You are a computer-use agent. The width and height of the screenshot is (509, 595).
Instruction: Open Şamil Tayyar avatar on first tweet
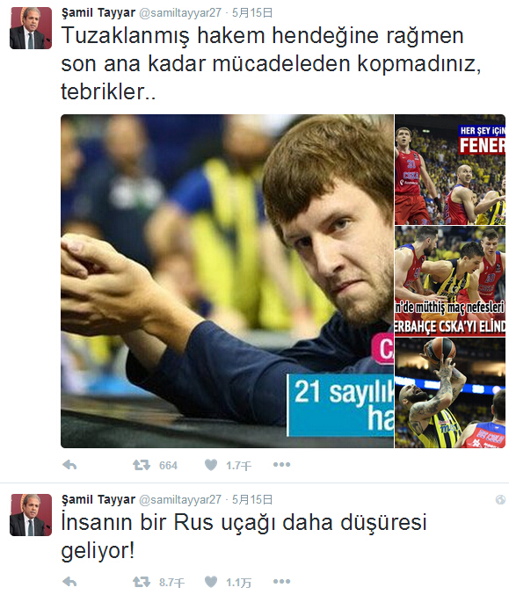31,28
